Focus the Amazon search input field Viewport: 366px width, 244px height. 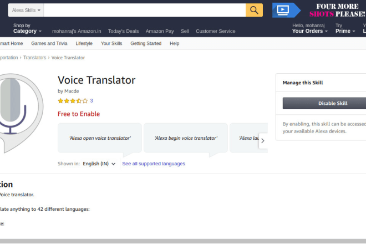[x=145, y=10]
